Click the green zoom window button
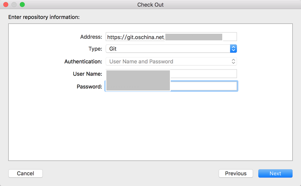Image resolution: width=301 pixels, height=186 pixels. 22,5
